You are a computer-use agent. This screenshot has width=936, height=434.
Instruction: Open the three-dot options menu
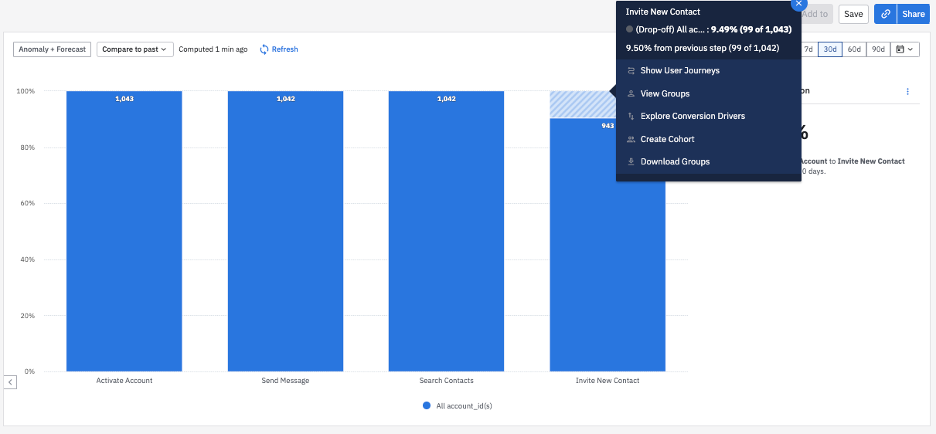tap(907, 91)
